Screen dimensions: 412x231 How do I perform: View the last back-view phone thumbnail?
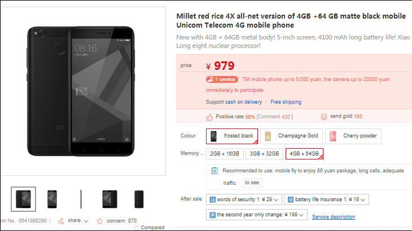pyautogui.click(x=139, y=199)
